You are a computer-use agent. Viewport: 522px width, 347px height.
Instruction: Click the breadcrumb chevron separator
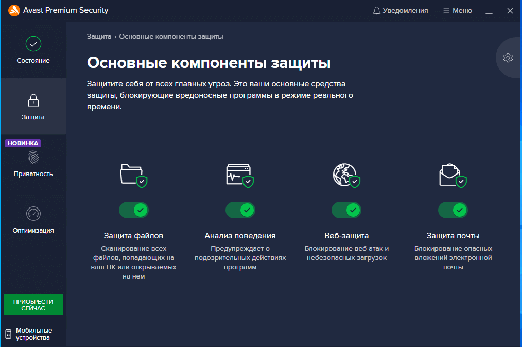[x=115, y=37]
